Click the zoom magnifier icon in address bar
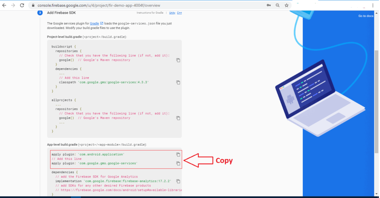This screenshot has height=198, width=380. point(278,5)
